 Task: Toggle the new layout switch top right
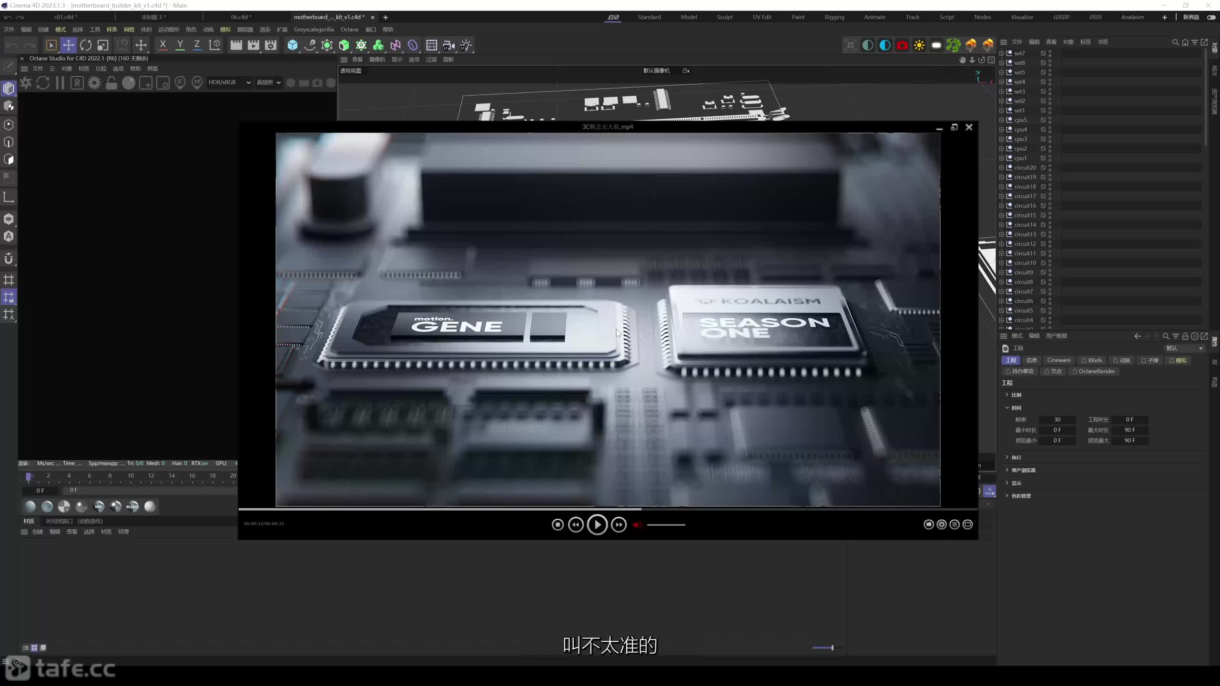click(x=1211, y=17)
